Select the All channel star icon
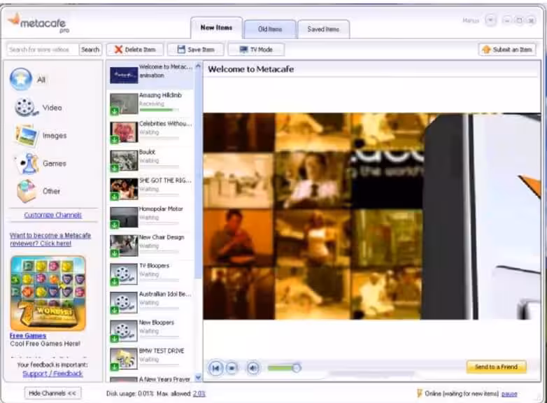 (21, 79)
